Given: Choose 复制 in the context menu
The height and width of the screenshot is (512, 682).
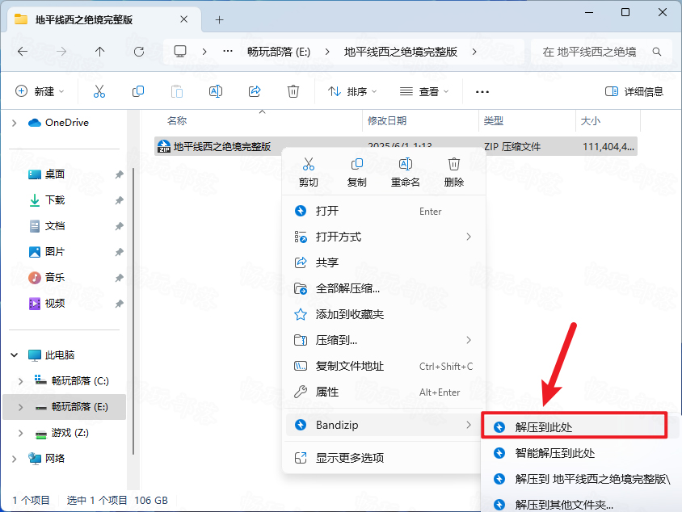Looking at the screenshot, I should (356, 172).
